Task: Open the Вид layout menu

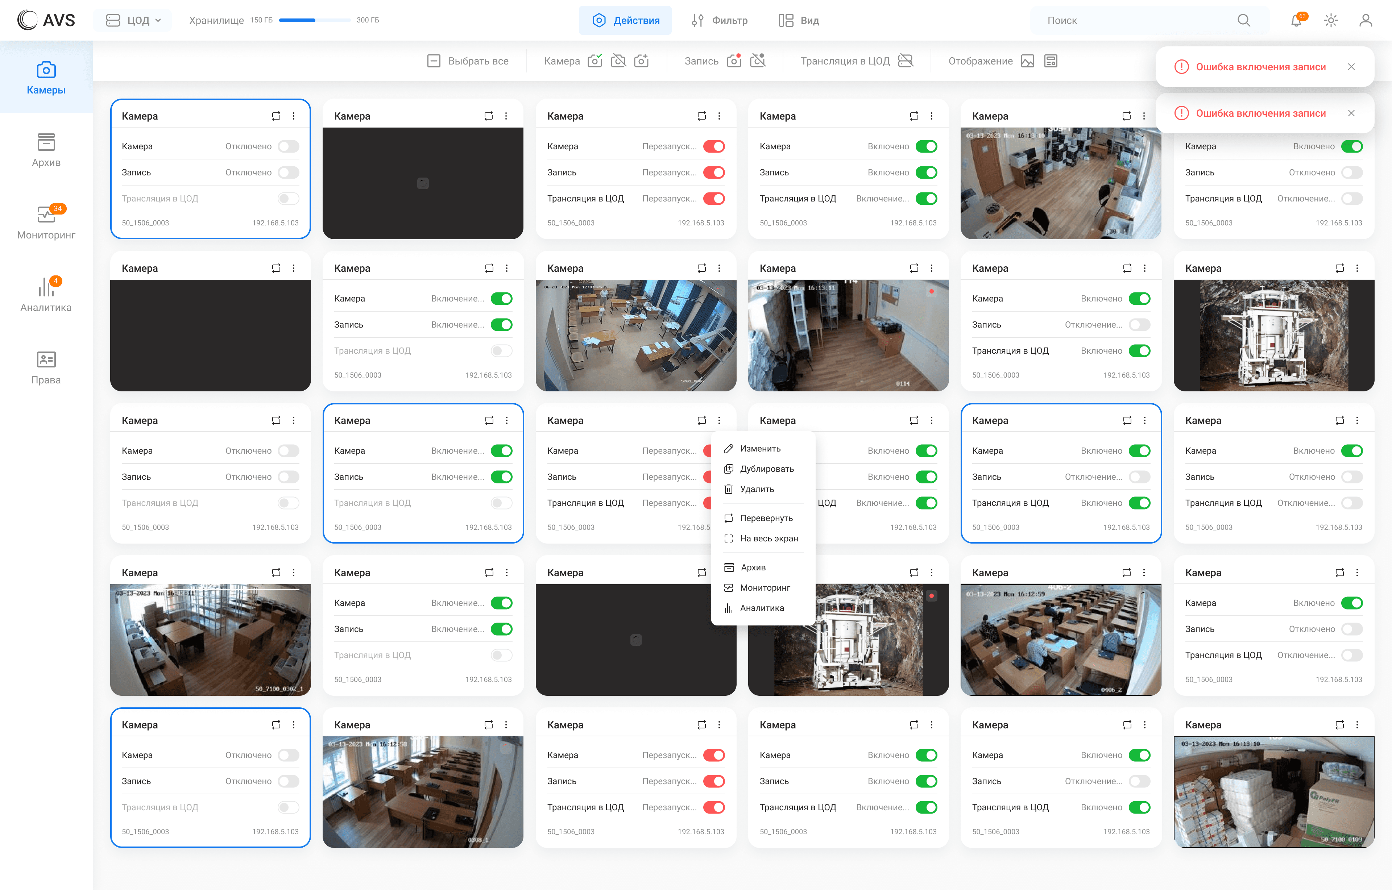Action: tap(798, 21)
